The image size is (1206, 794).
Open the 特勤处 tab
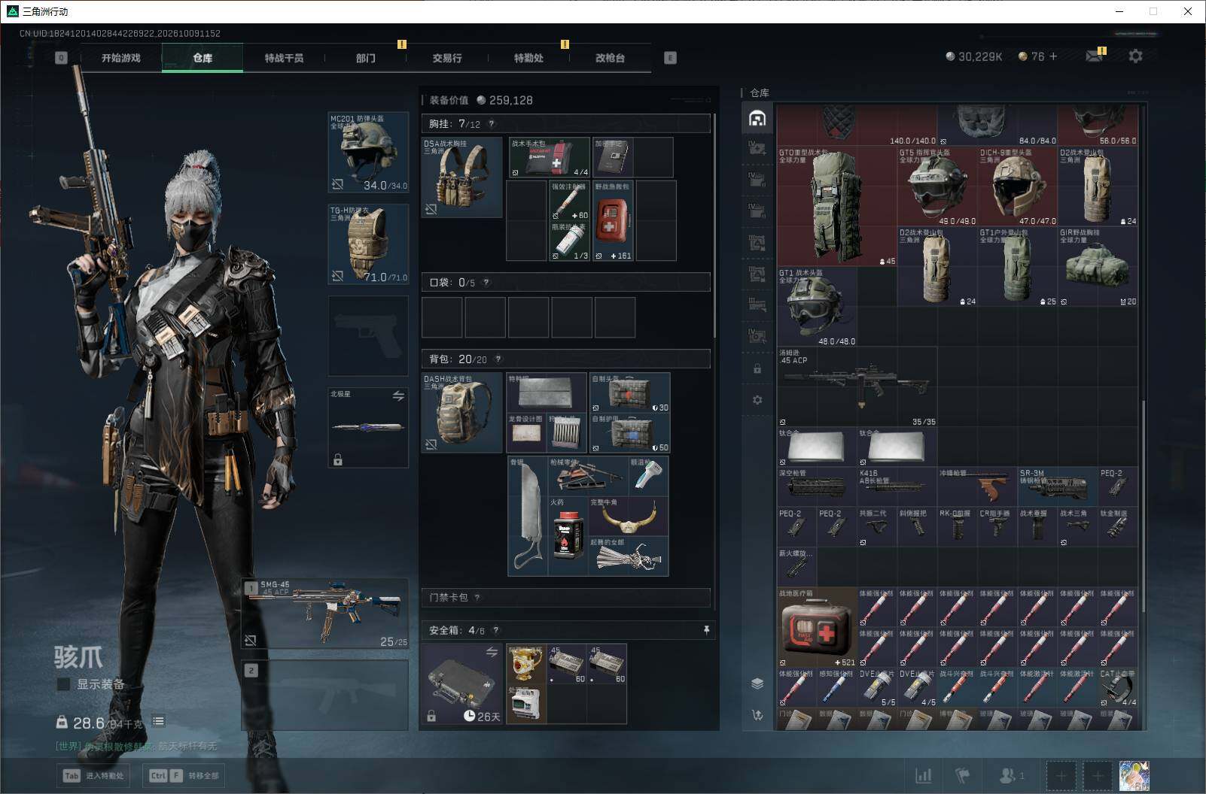click(x=528, y=58)
